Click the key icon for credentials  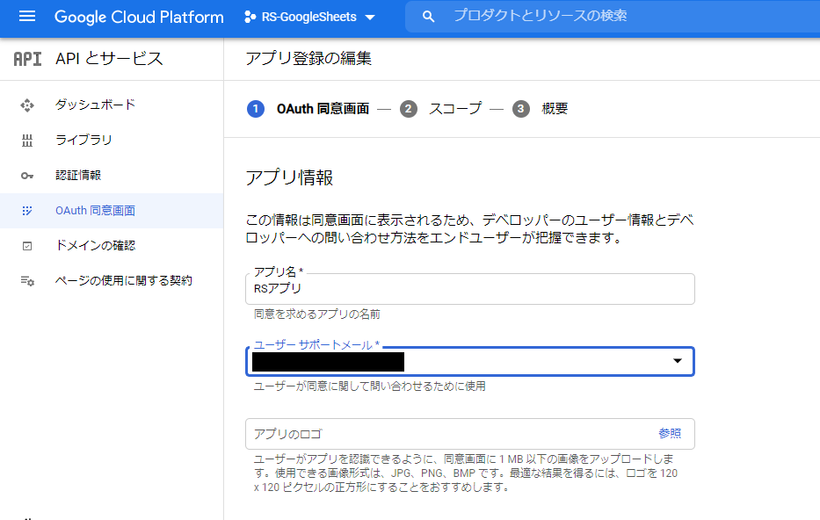click(x=27, y=176)
